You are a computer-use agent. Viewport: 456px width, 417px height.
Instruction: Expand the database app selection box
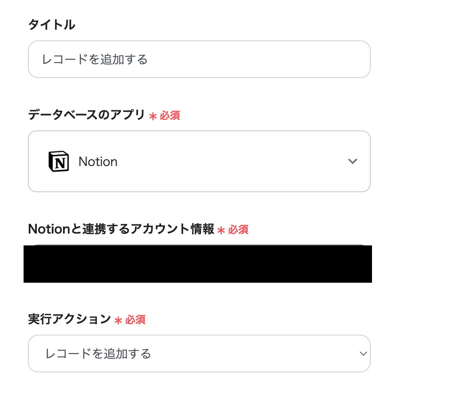tap(199, 161)
